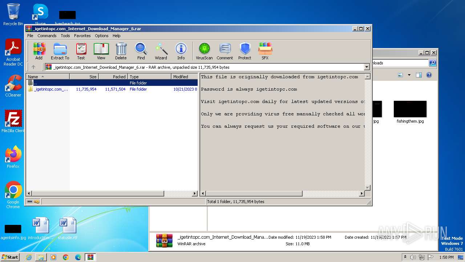The width and height of the screenshot is (465, 262).
Task: Open the File menu
Action: pyautogui.click(x=30, y=36)
